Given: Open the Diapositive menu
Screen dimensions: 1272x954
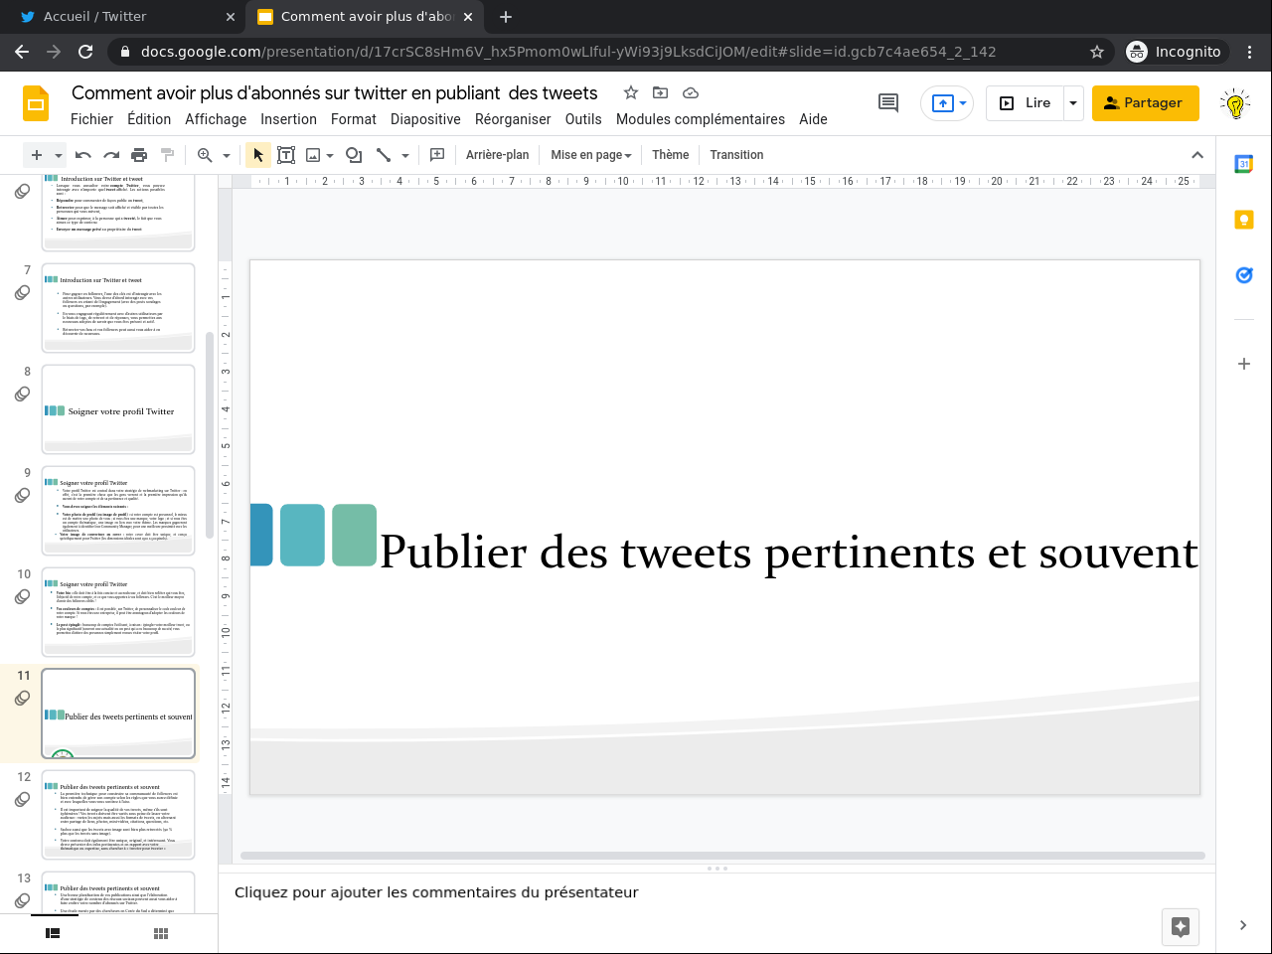Looking at the screenshot, I should point(425,119).
